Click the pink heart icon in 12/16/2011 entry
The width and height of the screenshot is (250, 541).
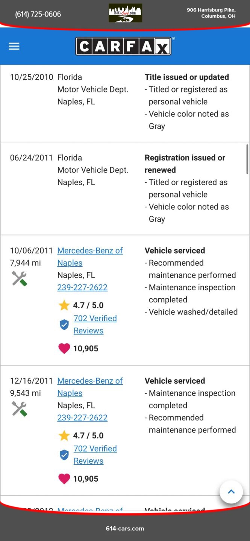pos(64,479)
